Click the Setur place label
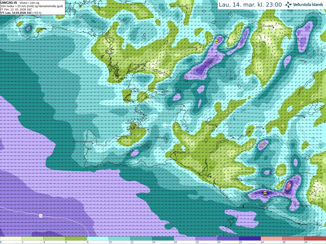Screen dimensions: 326x244 click(x=302, y=60)
